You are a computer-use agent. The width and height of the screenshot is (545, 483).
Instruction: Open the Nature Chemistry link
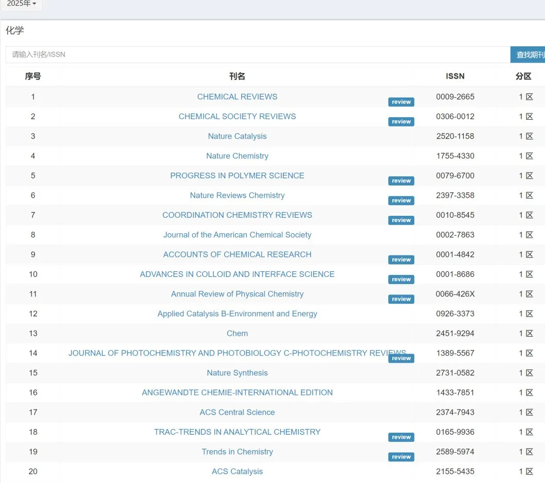[237, 156]
